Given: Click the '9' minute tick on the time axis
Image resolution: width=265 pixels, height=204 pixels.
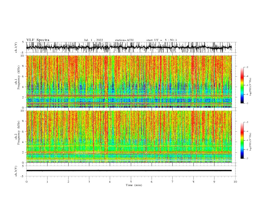Looking at the screenshot, I should click(214, 182).
